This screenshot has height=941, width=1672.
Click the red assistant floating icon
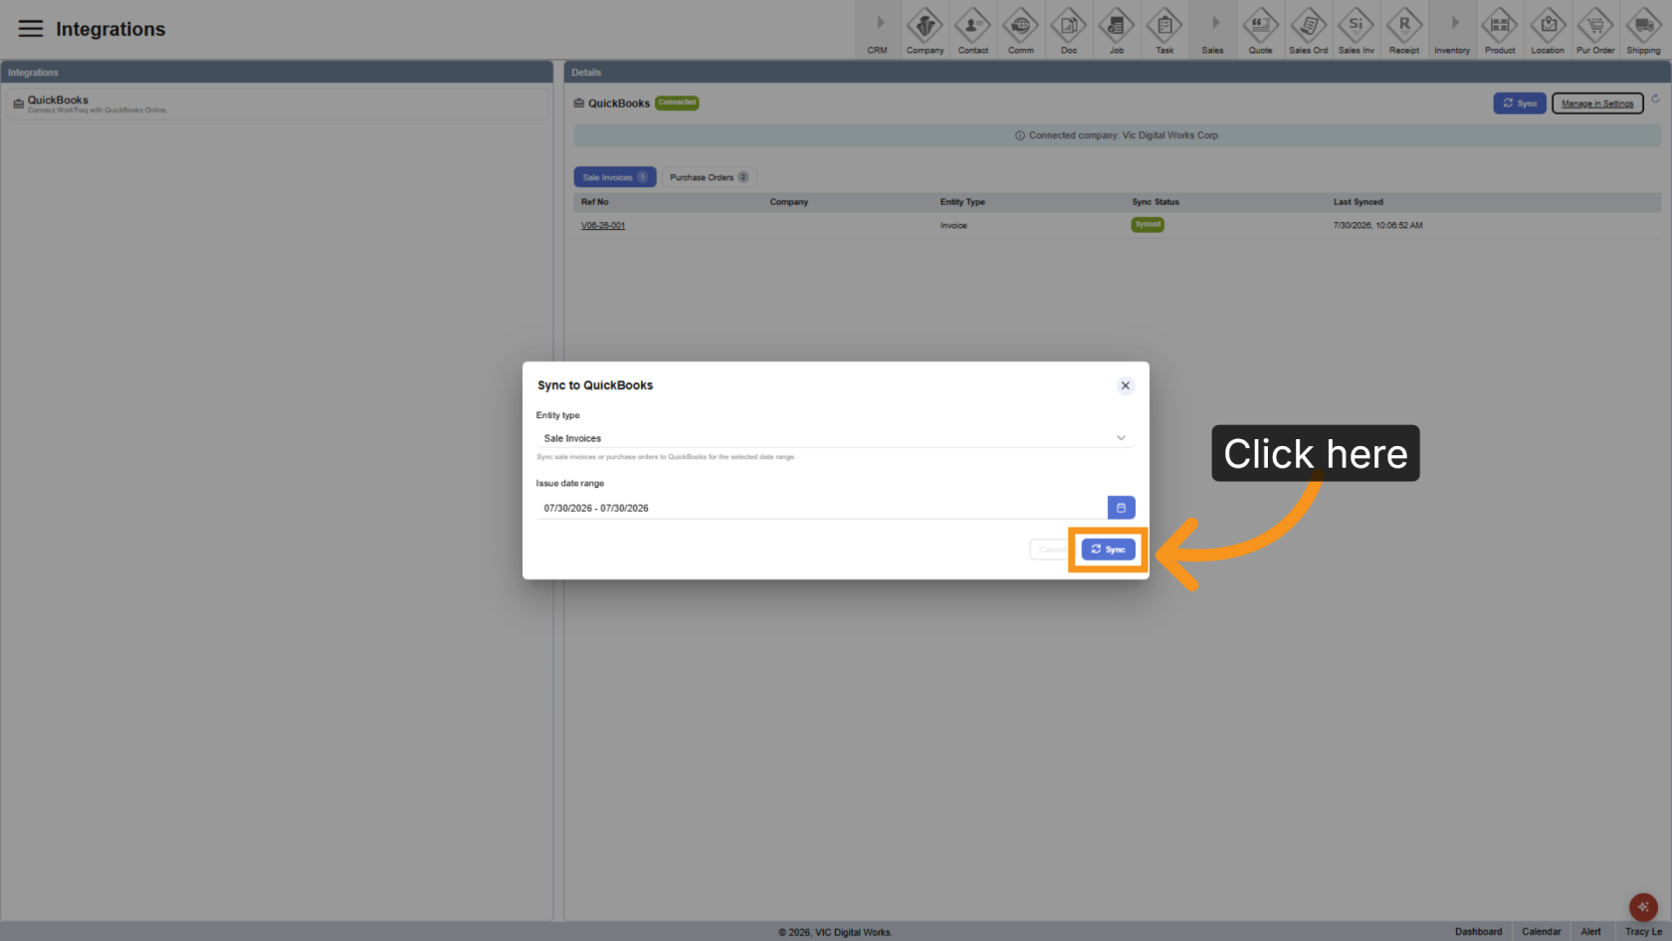1642,907
